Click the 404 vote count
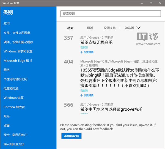Image resolution: width=165 pixels, height=149 pixels. pyautogui.click(x=68, y=62)
